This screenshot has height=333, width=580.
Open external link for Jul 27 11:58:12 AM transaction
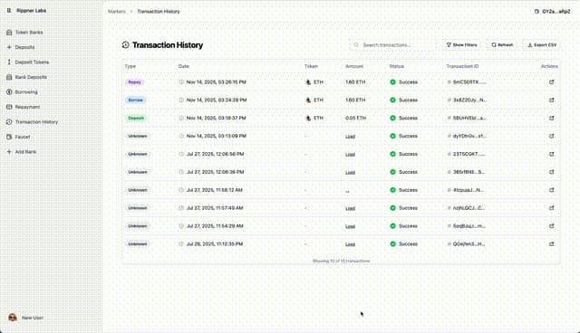coord(551,190)
